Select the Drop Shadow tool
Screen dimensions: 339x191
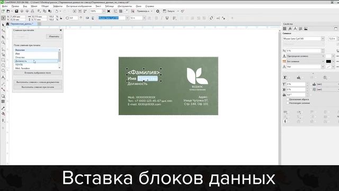click(x=3, y=96)
